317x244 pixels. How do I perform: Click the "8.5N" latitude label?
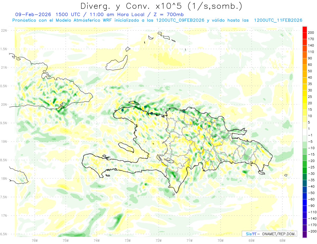4,160
